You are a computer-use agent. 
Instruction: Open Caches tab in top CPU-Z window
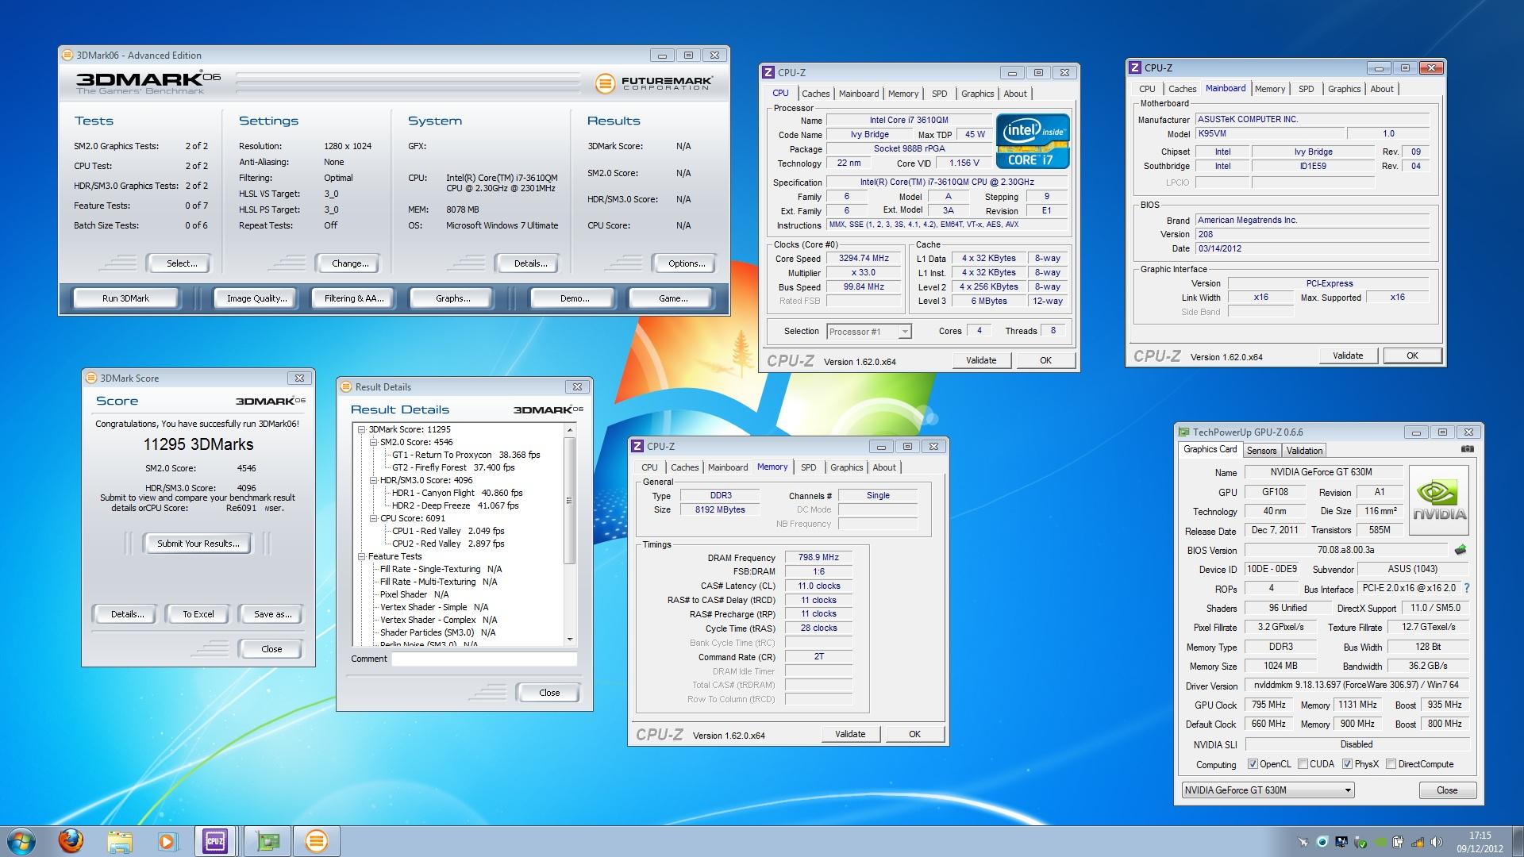point(815,94)
